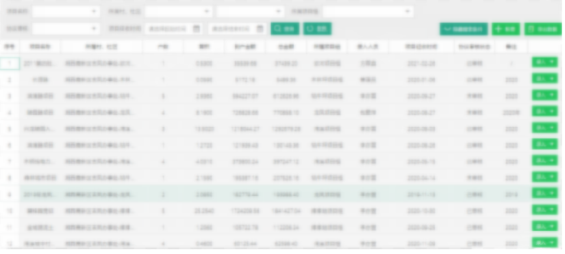Image resolution: width=565 pixels, height=254 pixels.
Task: Collapse search conditions with the chevron button
Action: (x=463, y=29)
